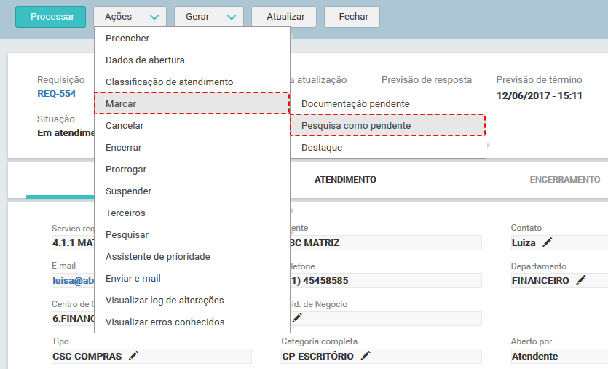This screenshot has height=369, width=608.
Task: Click the Fechar button
Action: pos(352,17)
